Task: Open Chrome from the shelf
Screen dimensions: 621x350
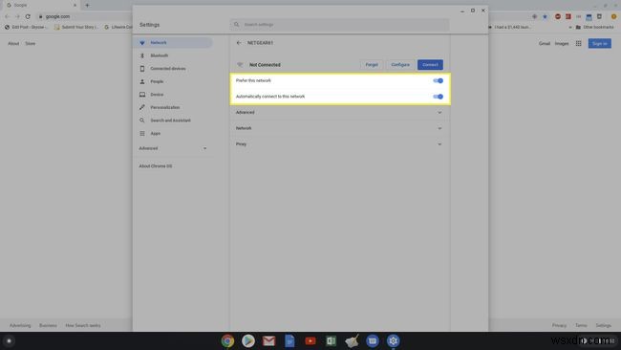Action: pyautogui.click(x=227, y=340)
